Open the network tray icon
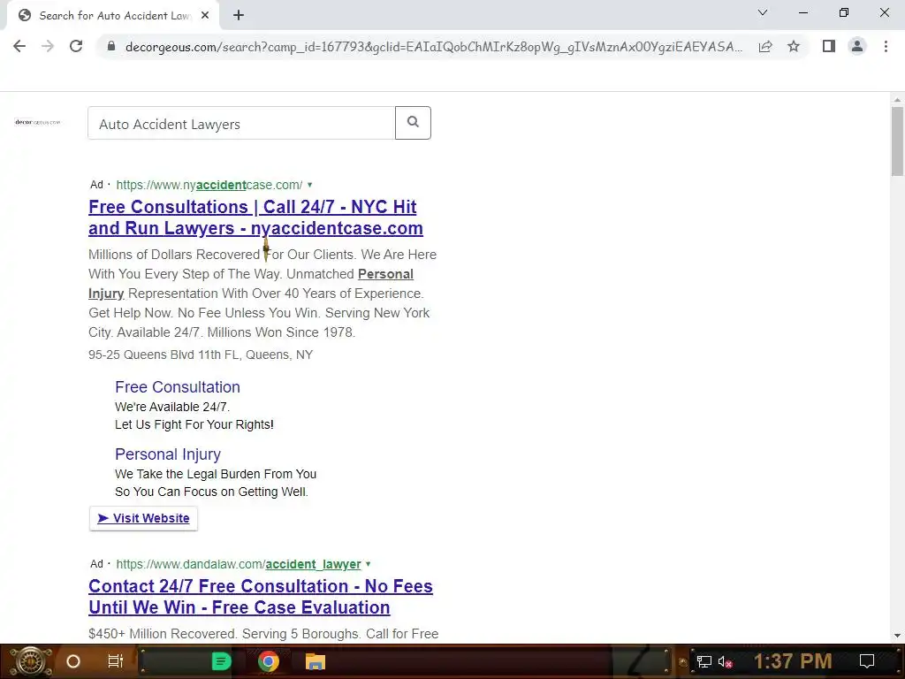This screenshot has height=679, width=905. coord(704,661)
